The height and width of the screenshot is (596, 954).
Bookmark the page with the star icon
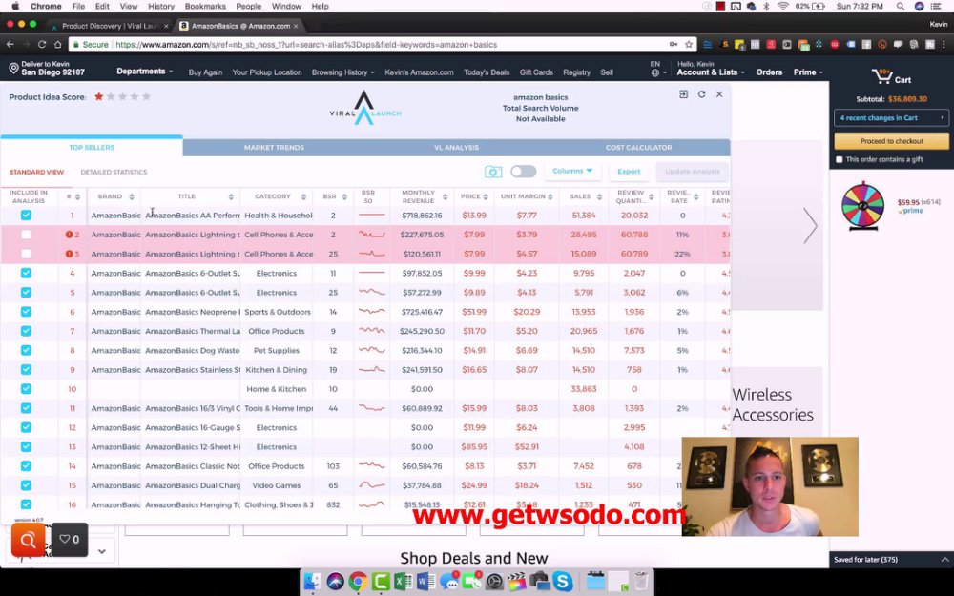[x=689, y=45]
